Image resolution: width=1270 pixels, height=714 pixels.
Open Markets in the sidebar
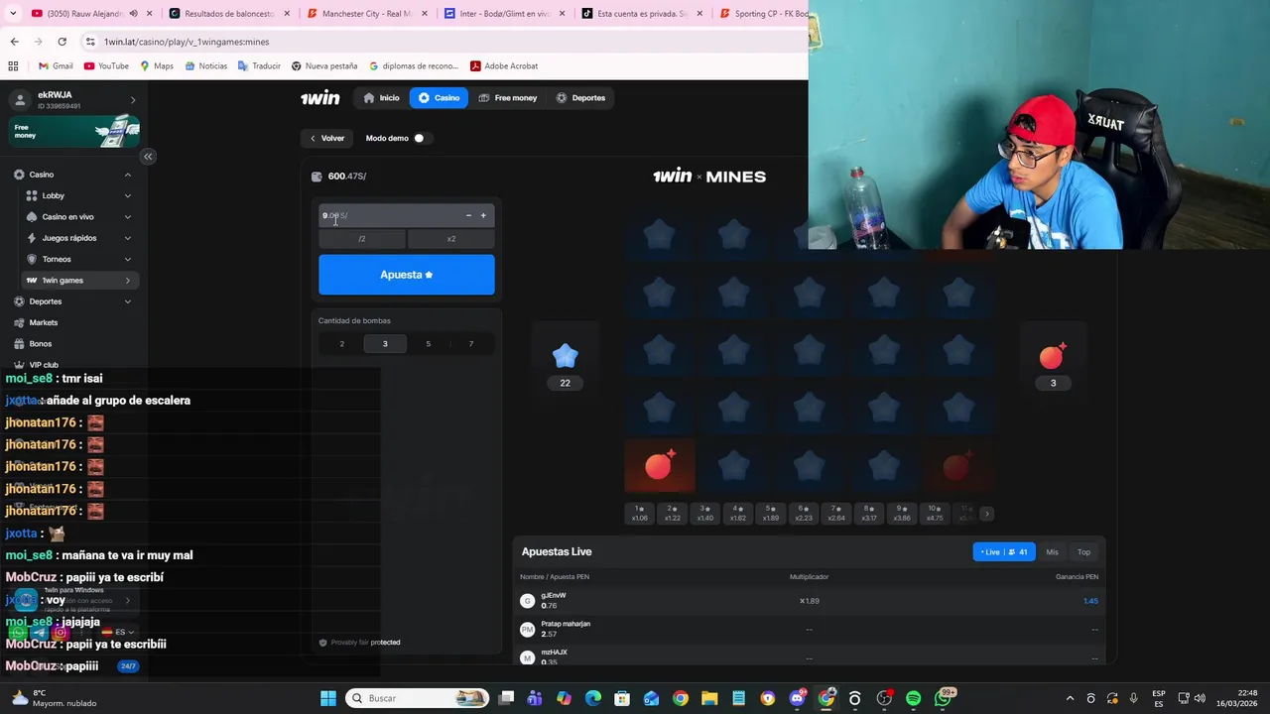43,323
